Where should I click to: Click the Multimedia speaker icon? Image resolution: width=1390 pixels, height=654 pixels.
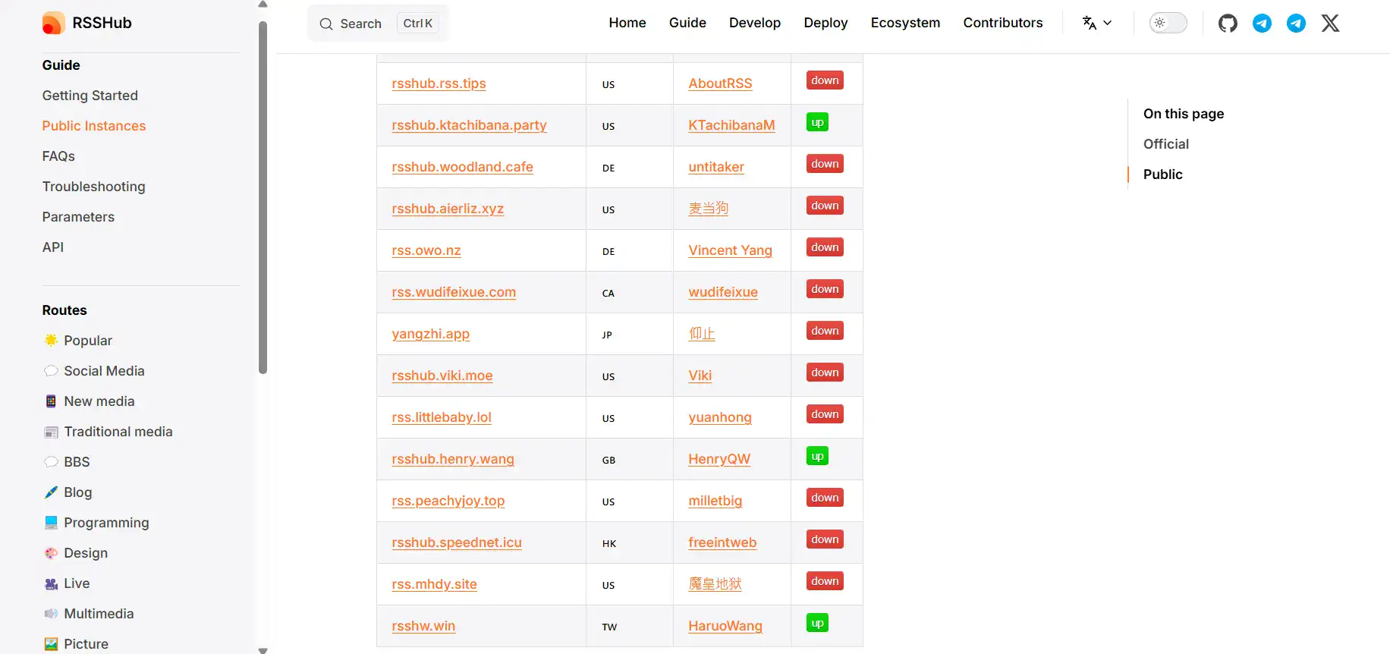pos(51,613)
